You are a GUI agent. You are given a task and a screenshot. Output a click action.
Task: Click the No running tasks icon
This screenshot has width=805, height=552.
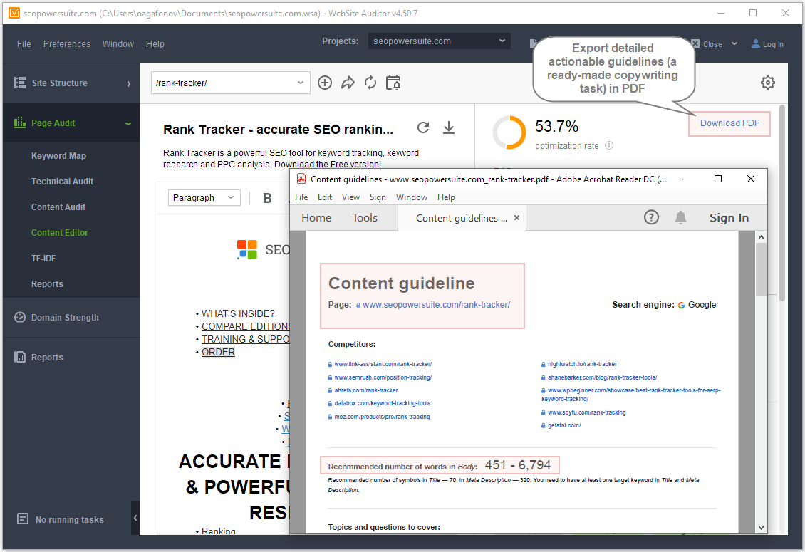(x=23, y=519)
